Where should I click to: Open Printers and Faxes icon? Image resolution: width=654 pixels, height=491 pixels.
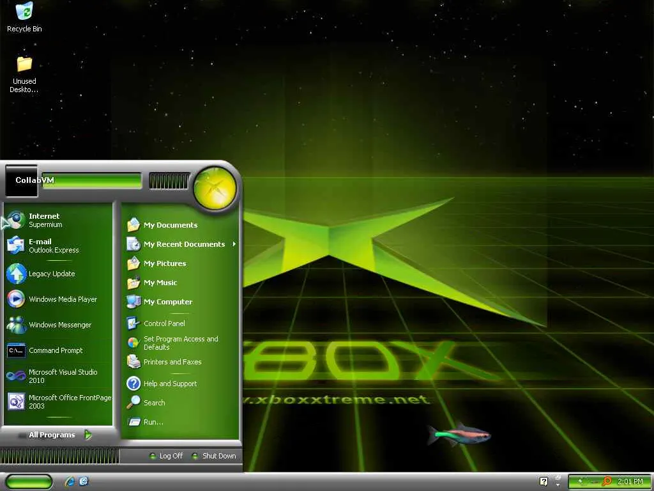click(x=133, y=362)
